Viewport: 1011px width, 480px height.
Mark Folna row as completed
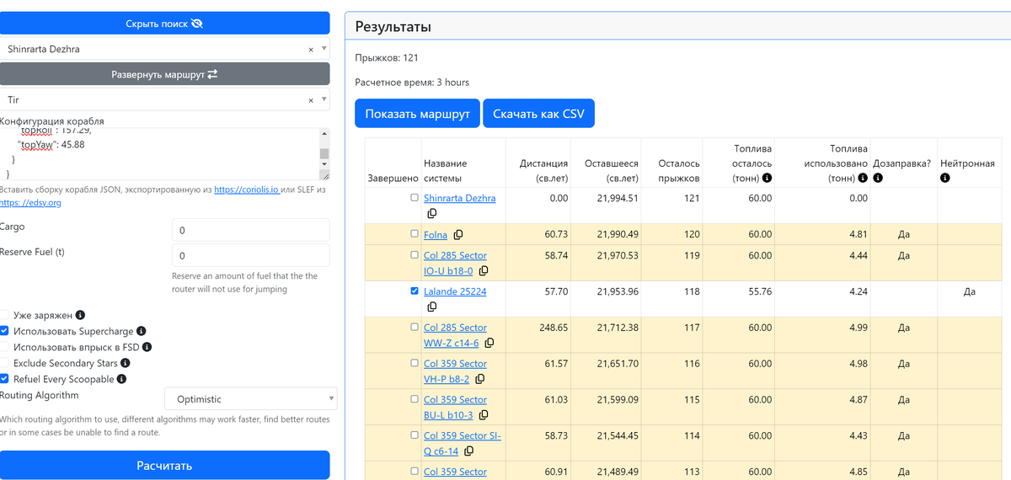coord(414,234)
